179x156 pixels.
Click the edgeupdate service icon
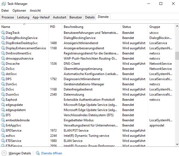3,105
